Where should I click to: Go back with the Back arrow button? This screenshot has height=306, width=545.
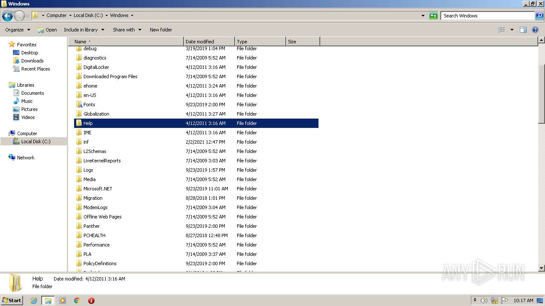point(7,16)
